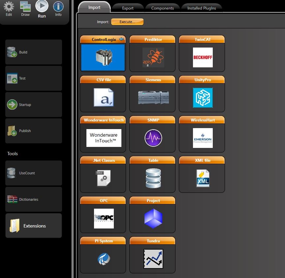Choose the WirelessHart Emerson import tile
This screenshot has width=285, height=278.
tap(203, 138)
